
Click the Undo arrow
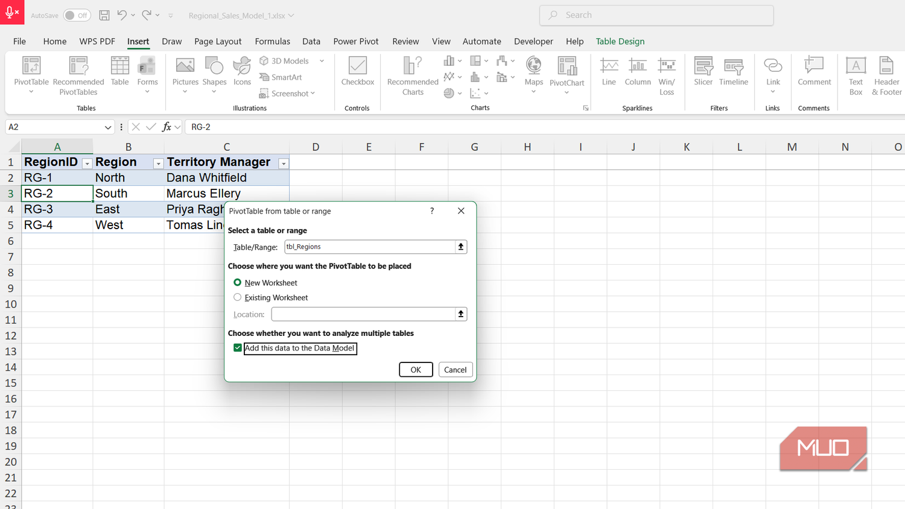(x=122, y=15)
